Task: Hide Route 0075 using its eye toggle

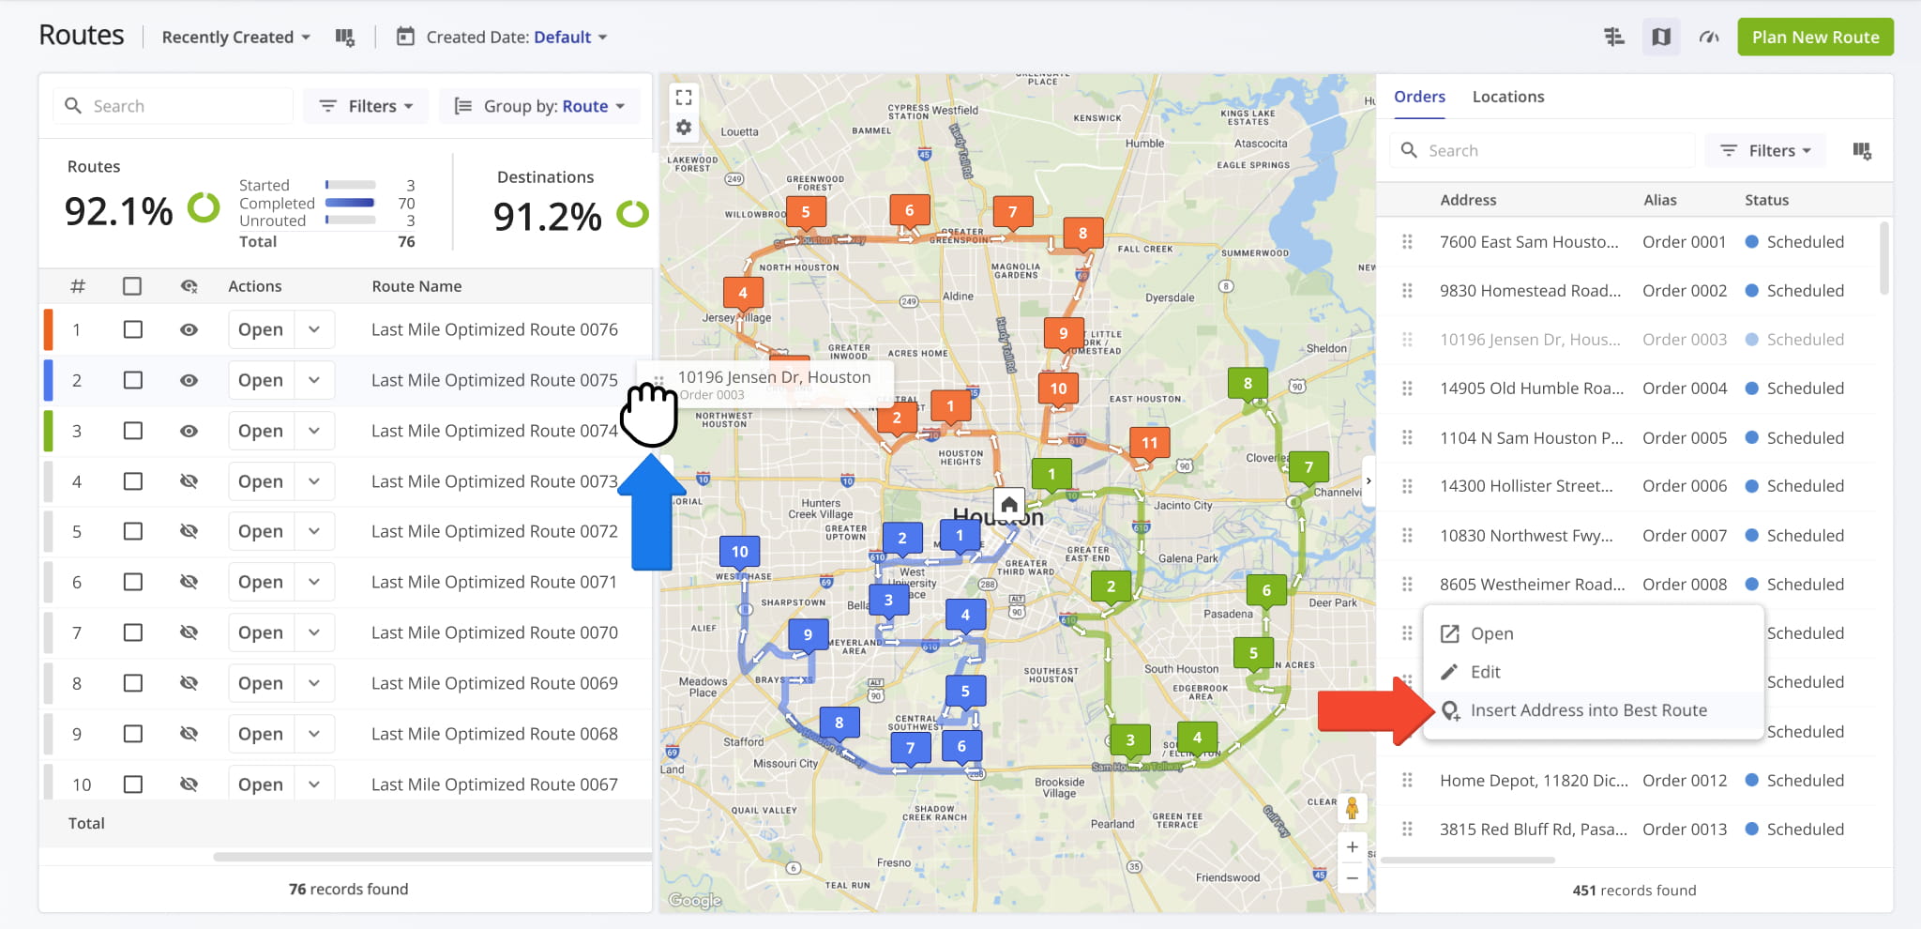Action: 189,380
